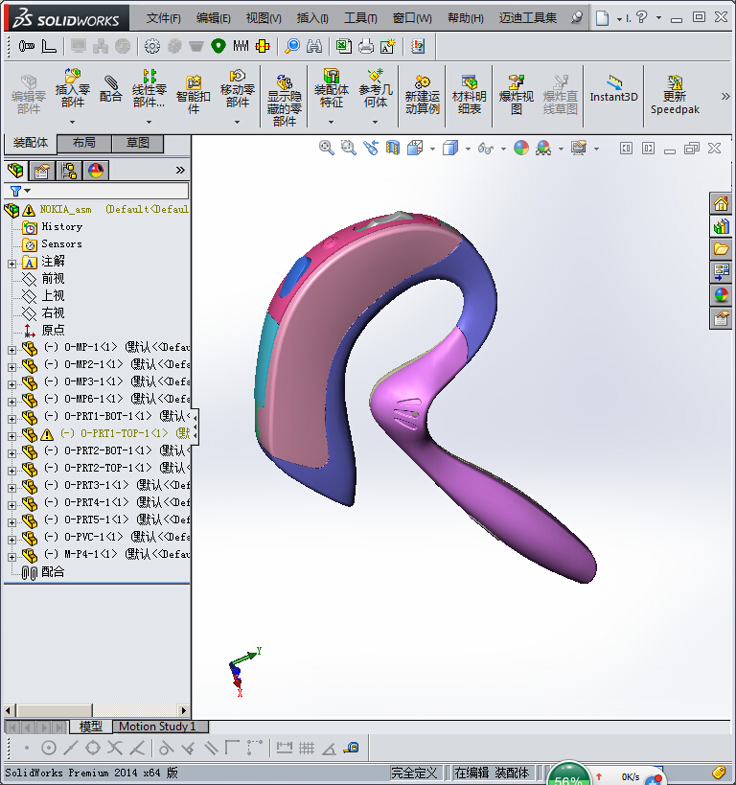Click the Previous View icon

[x=371, y=148]
